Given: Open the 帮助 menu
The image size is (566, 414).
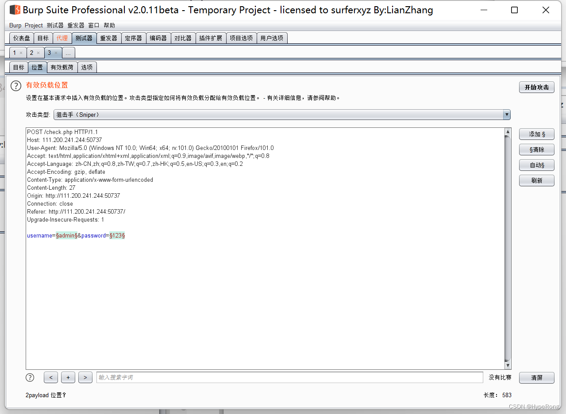Looking at the screenshot, I should (109, 26).
